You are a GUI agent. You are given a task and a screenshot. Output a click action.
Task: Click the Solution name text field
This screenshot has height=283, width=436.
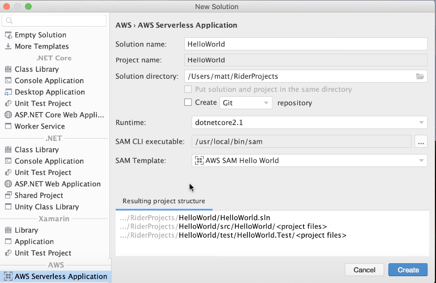tap(306, 44)
